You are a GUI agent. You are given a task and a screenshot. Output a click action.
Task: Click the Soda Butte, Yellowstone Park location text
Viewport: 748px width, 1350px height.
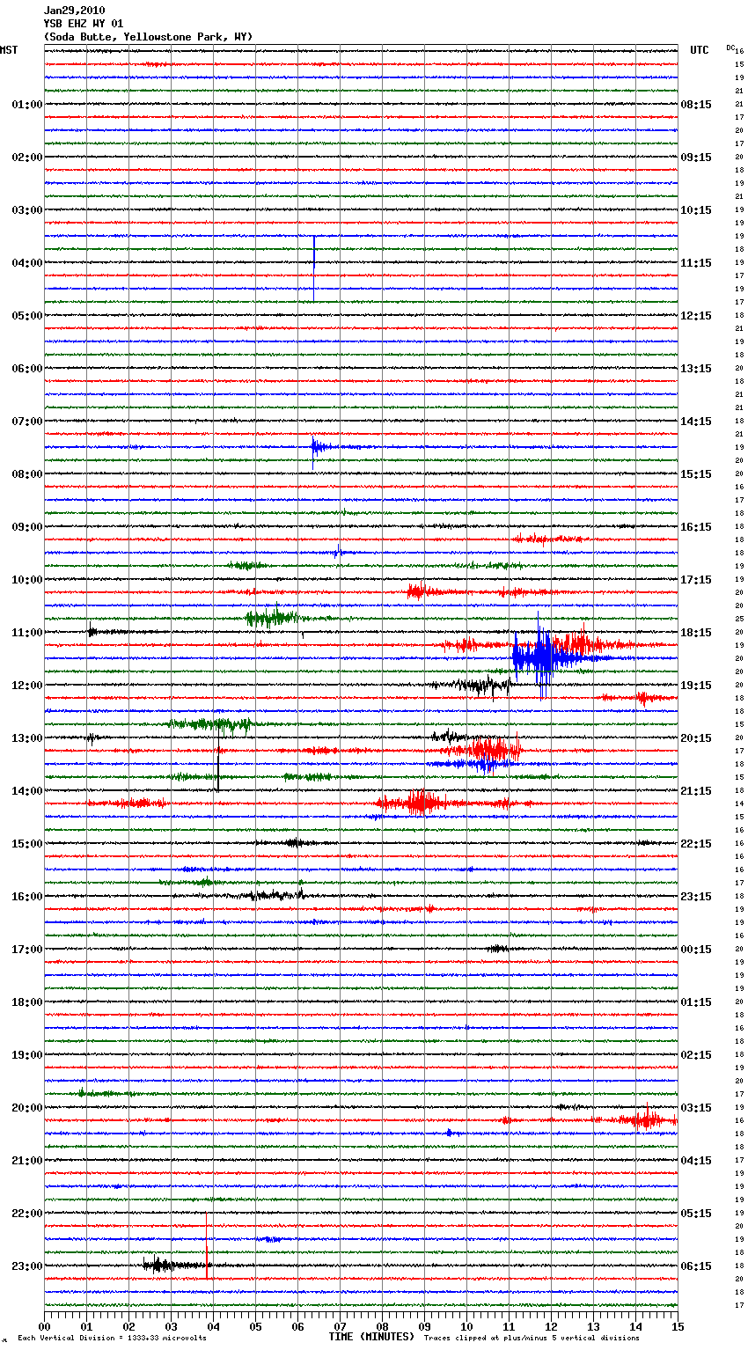pyautogui.click(x=148, y=37)
